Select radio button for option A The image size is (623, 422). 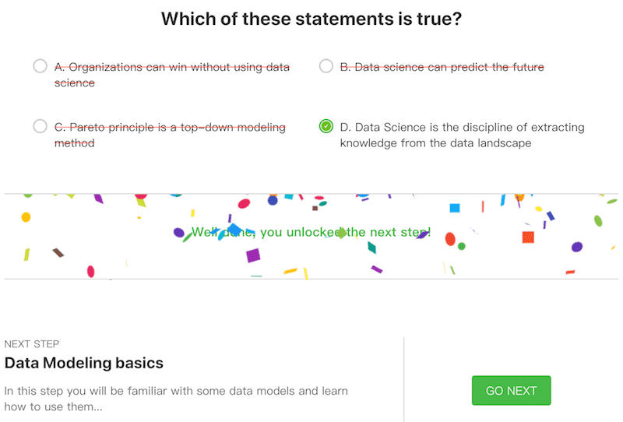click(40, 66)
